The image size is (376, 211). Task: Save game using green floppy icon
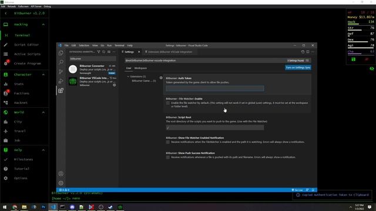click(x=354, y=59)
